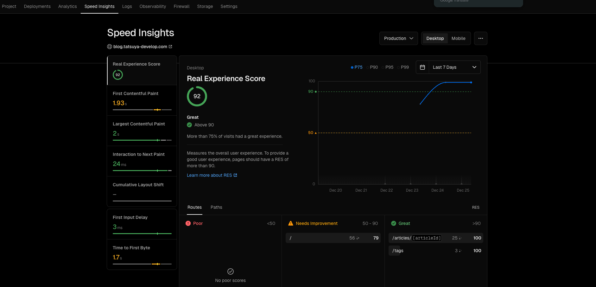Image resolution: width=596 pixels, height=287 pixels.
Task: Click the green Great checkmark icon in Routes
Action: pyautogui.click(x=394, y=223)
